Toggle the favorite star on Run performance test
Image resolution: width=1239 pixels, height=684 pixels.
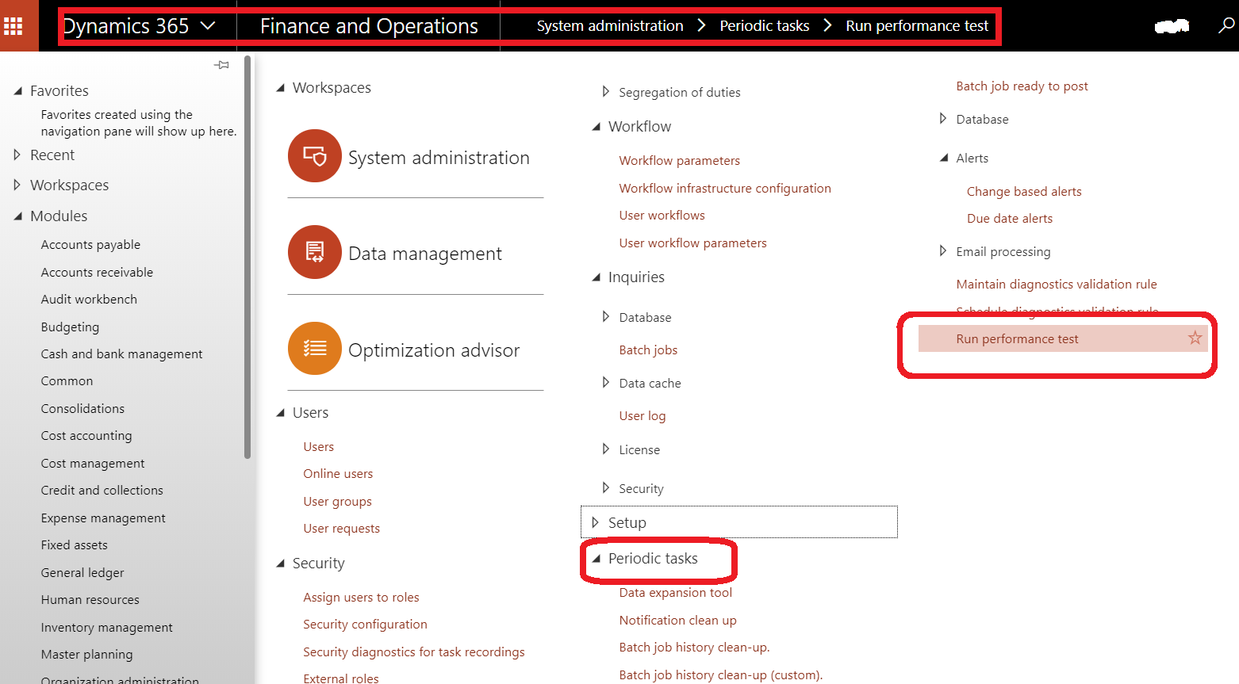[x=1194, y=338]
